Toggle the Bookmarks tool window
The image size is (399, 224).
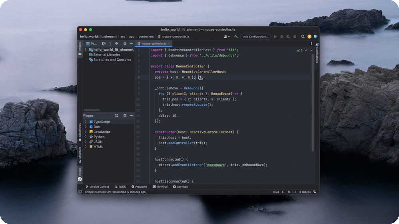click(80, 132)
